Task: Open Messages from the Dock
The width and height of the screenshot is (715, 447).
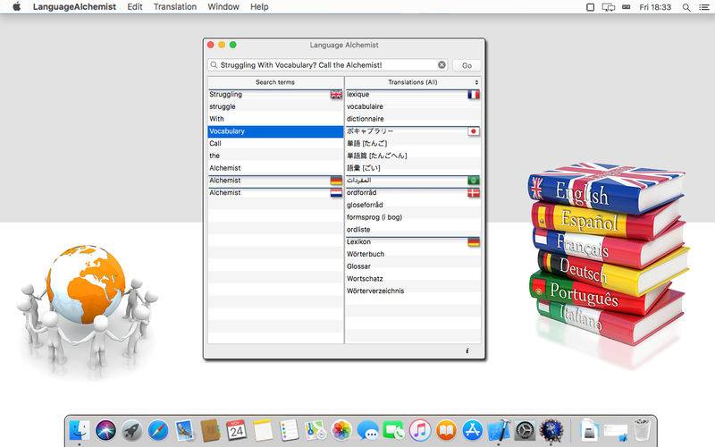Action: pyautogui.click(x=367, y=431)
